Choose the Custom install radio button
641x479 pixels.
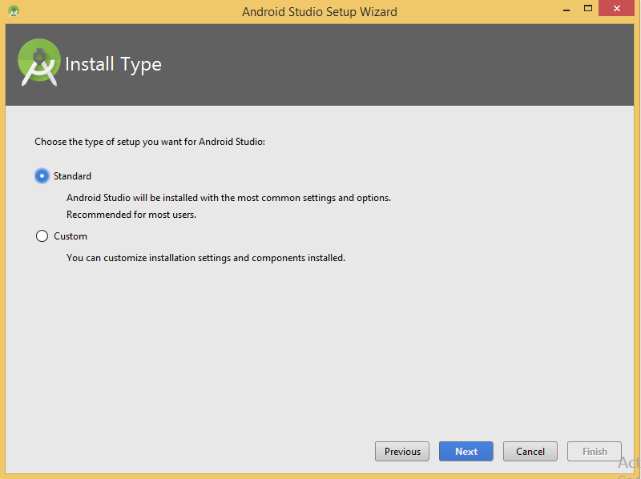point(42,236)
